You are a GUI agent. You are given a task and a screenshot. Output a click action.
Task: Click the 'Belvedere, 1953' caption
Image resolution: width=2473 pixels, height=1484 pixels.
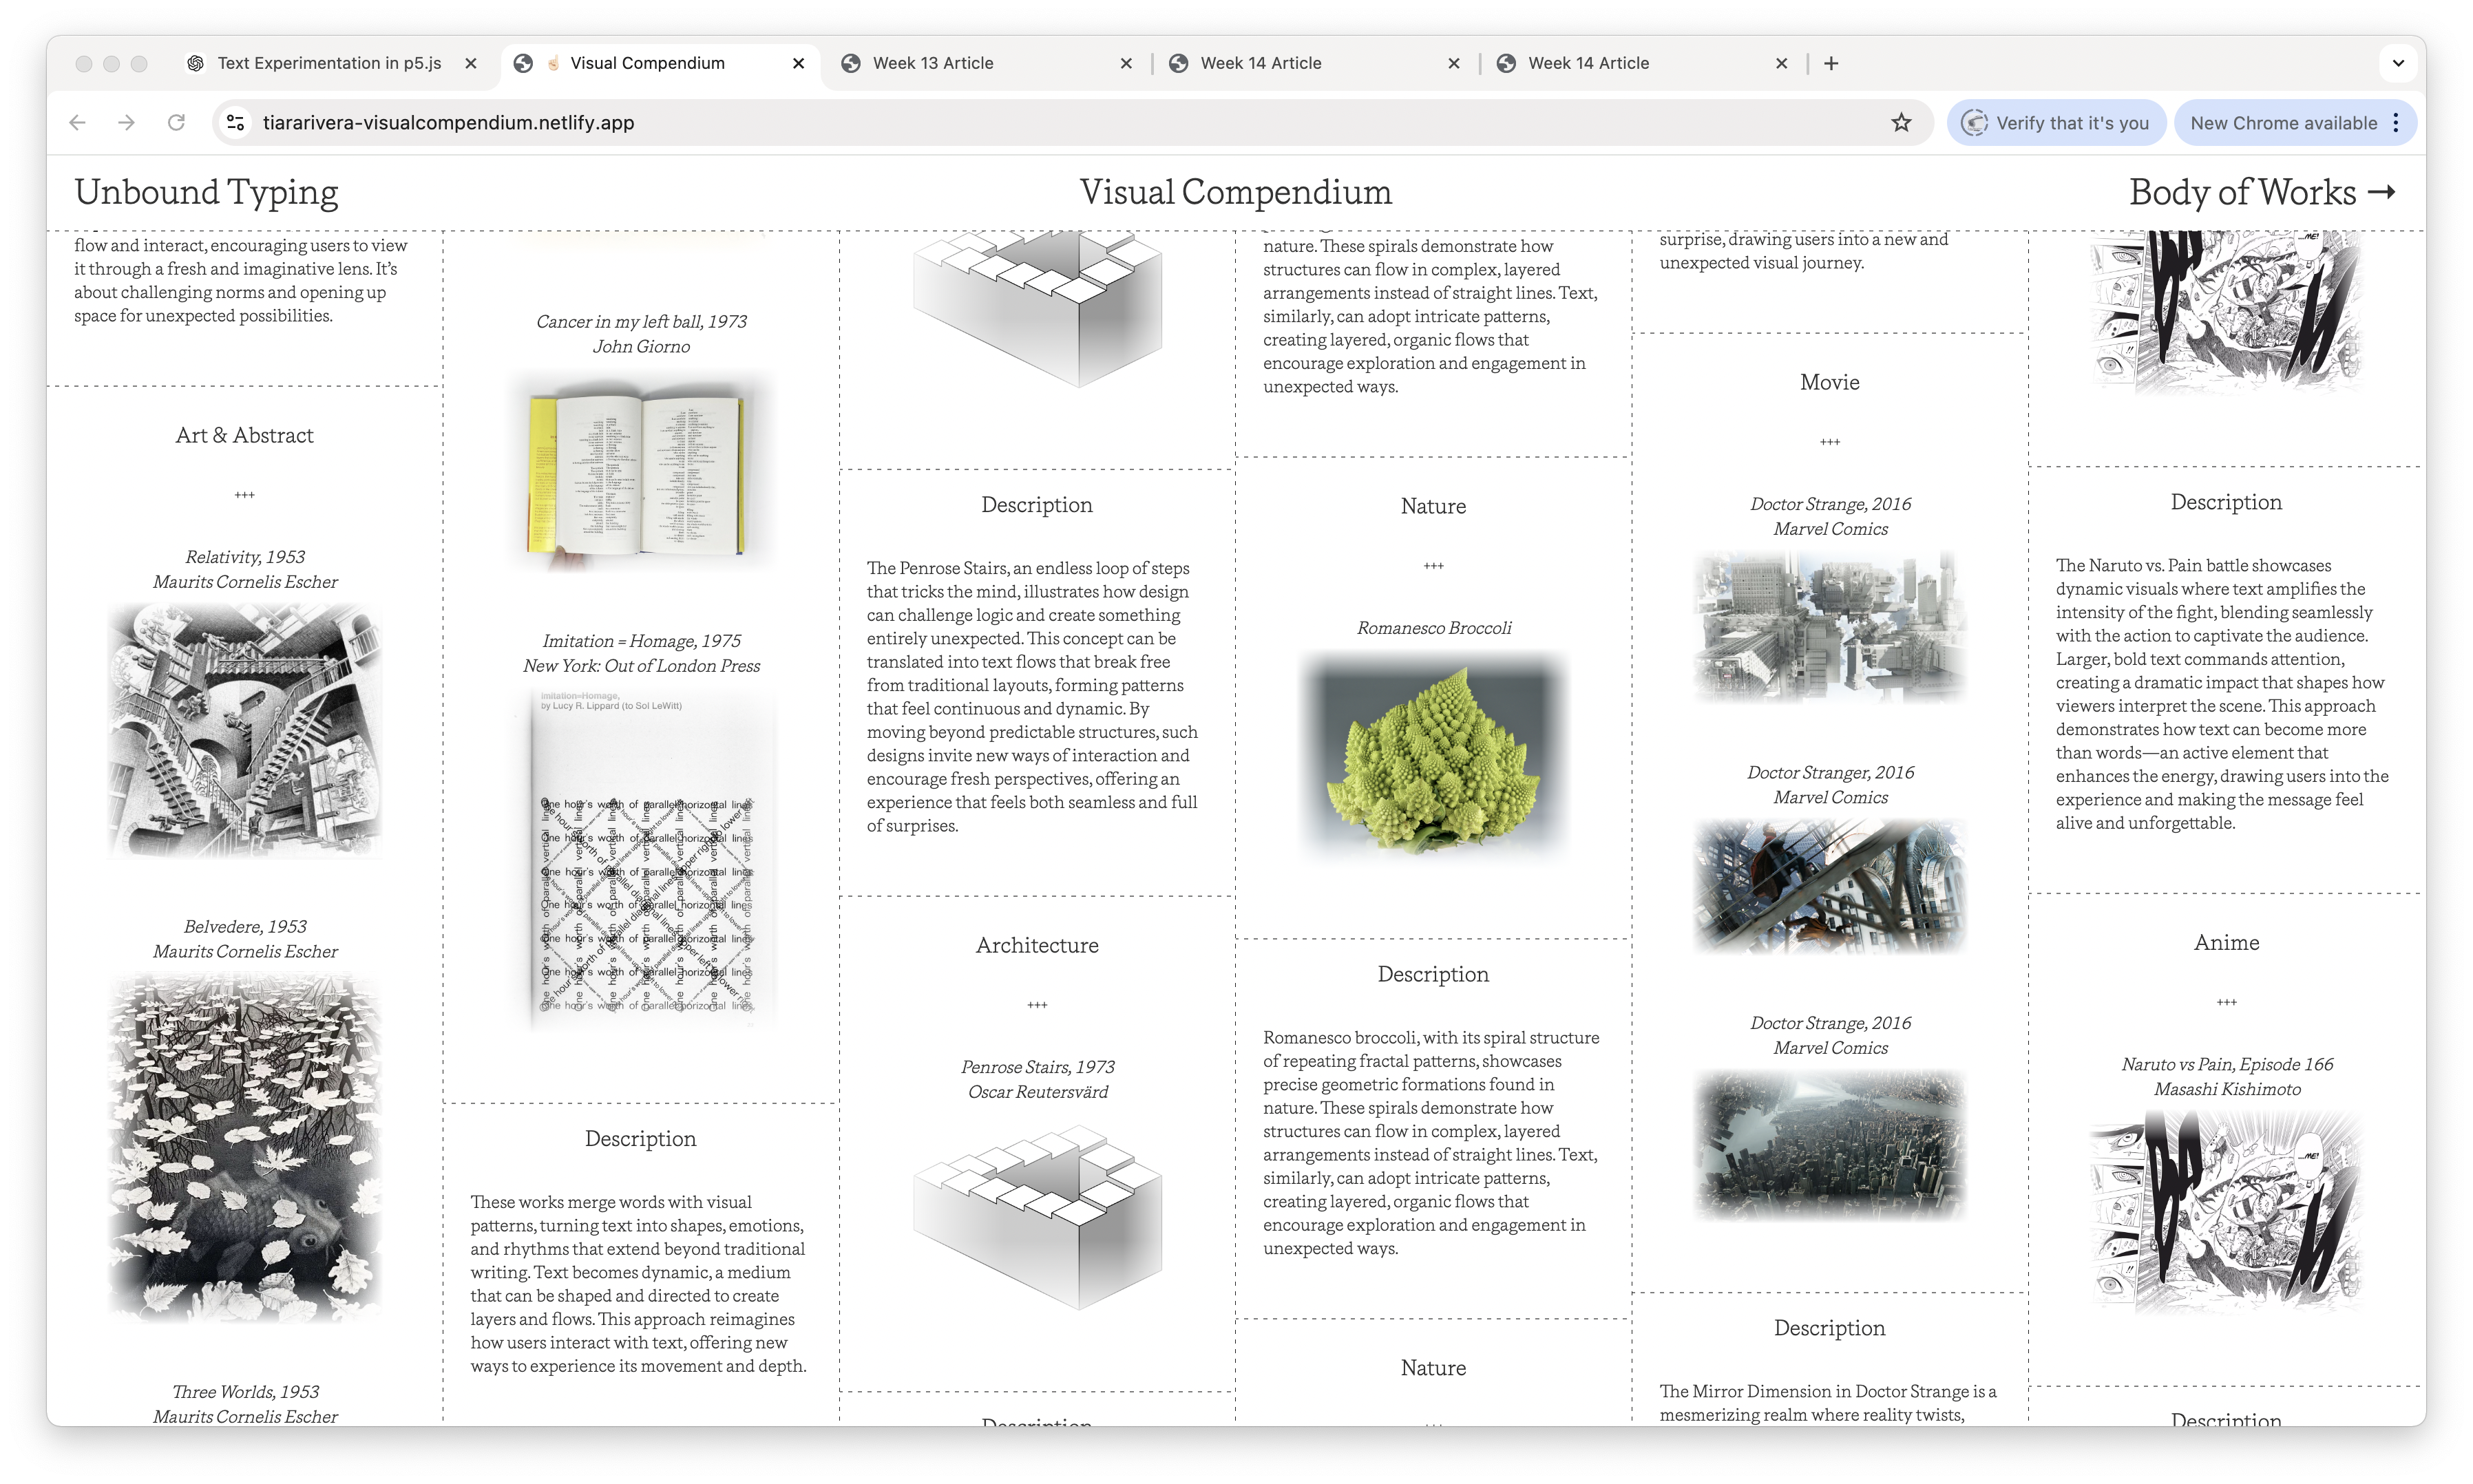click(245, 927)
